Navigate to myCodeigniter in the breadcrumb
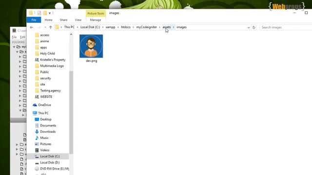The height and width of the screenshot is (175, 312). tap(146, 27)
